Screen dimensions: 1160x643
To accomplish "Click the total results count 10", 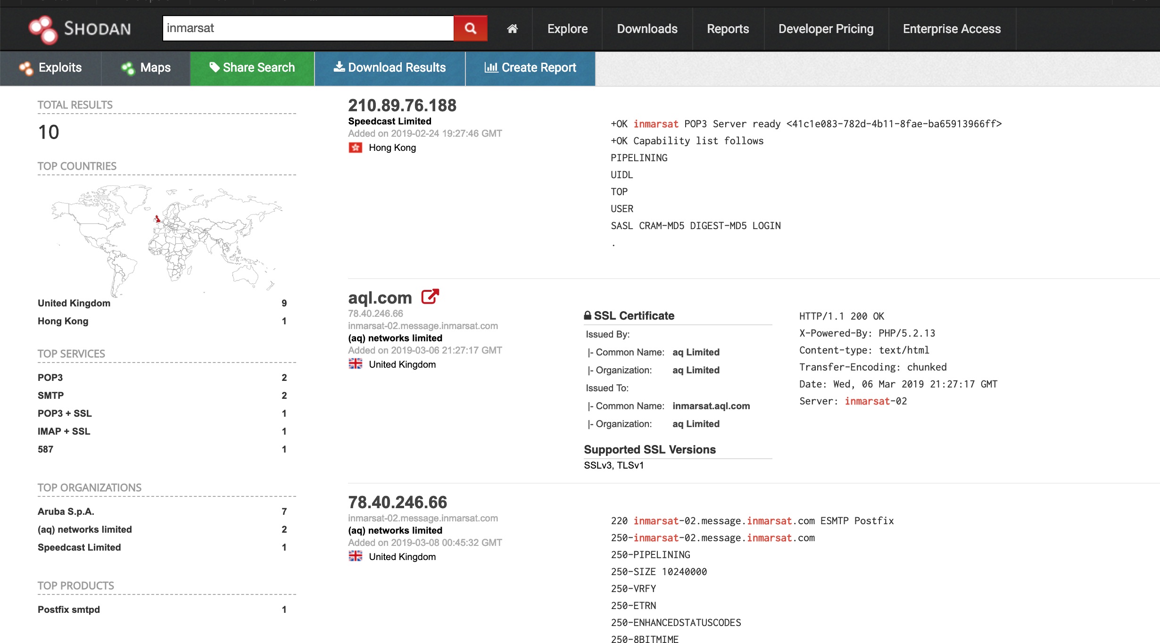I will point(49,132).
